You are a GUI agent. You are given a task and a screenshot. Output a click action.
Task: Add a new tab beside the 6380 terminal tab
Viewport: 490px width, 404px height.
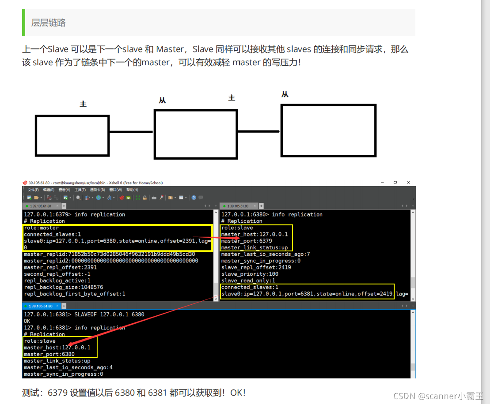click(x=261, y=206)
